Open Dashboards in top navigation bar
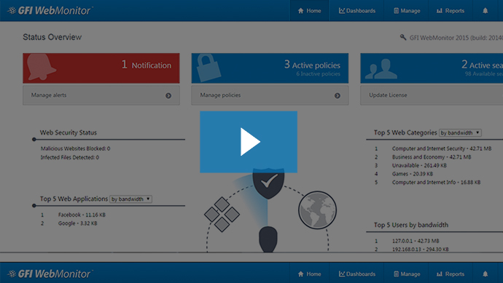503x283 pixels. (356, 11)
